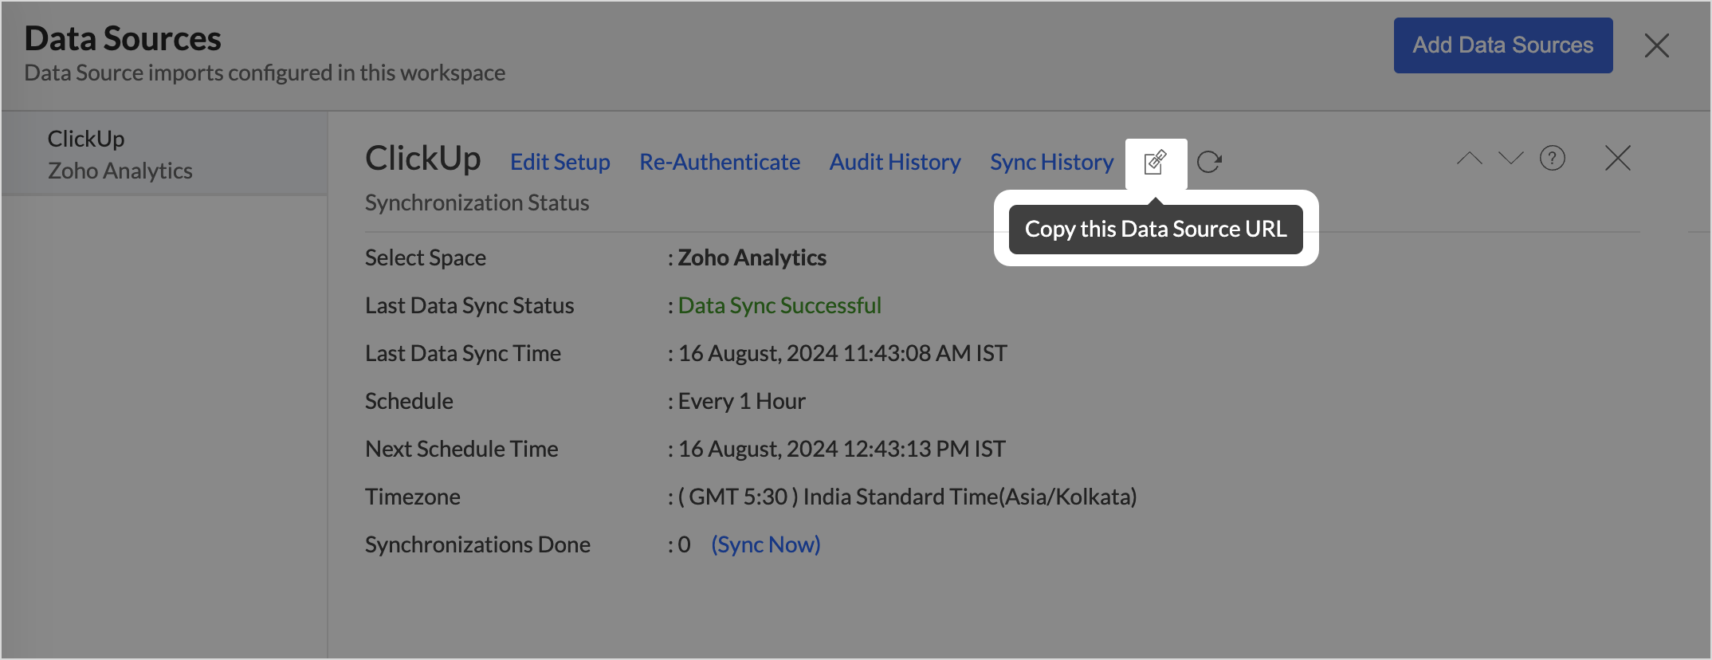Click the Select Space label

coord(426,257)
